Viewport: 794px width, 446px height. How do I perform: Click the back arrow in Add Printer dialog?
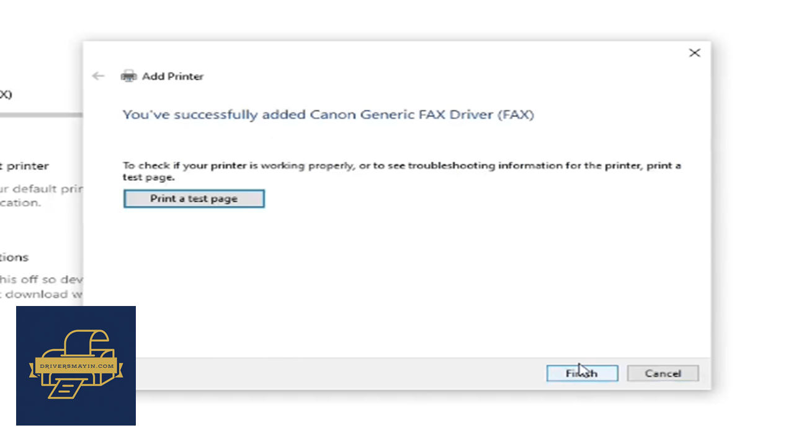pos(98,76)
